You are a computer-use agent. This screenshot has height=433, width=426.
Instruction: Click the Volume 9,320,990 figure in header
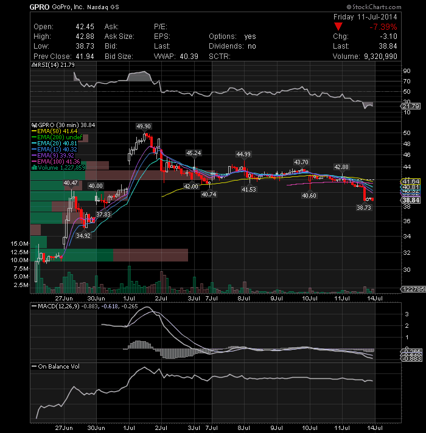(x=380, y=57)
